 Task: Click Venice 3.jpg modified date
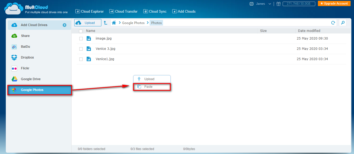[312, 49]
